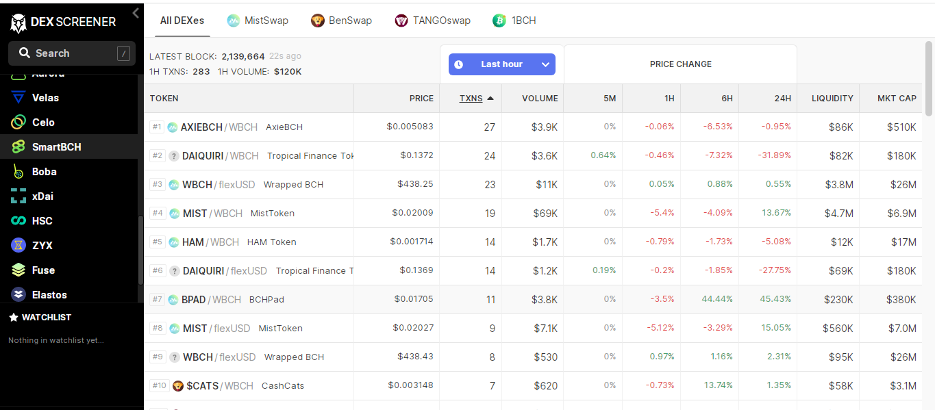
Task: Open the BPAD/WBCH BCHPad pair
Action: click(533, 300)
